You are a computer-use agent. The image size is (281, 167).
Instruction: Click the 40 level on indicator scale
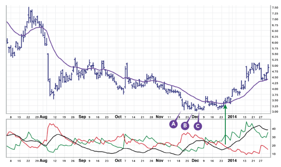pos(274,129)
